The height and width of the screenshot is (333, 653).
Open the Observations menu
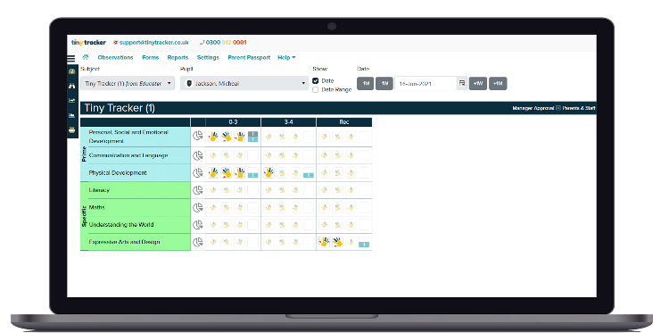(x=115, y=57)
